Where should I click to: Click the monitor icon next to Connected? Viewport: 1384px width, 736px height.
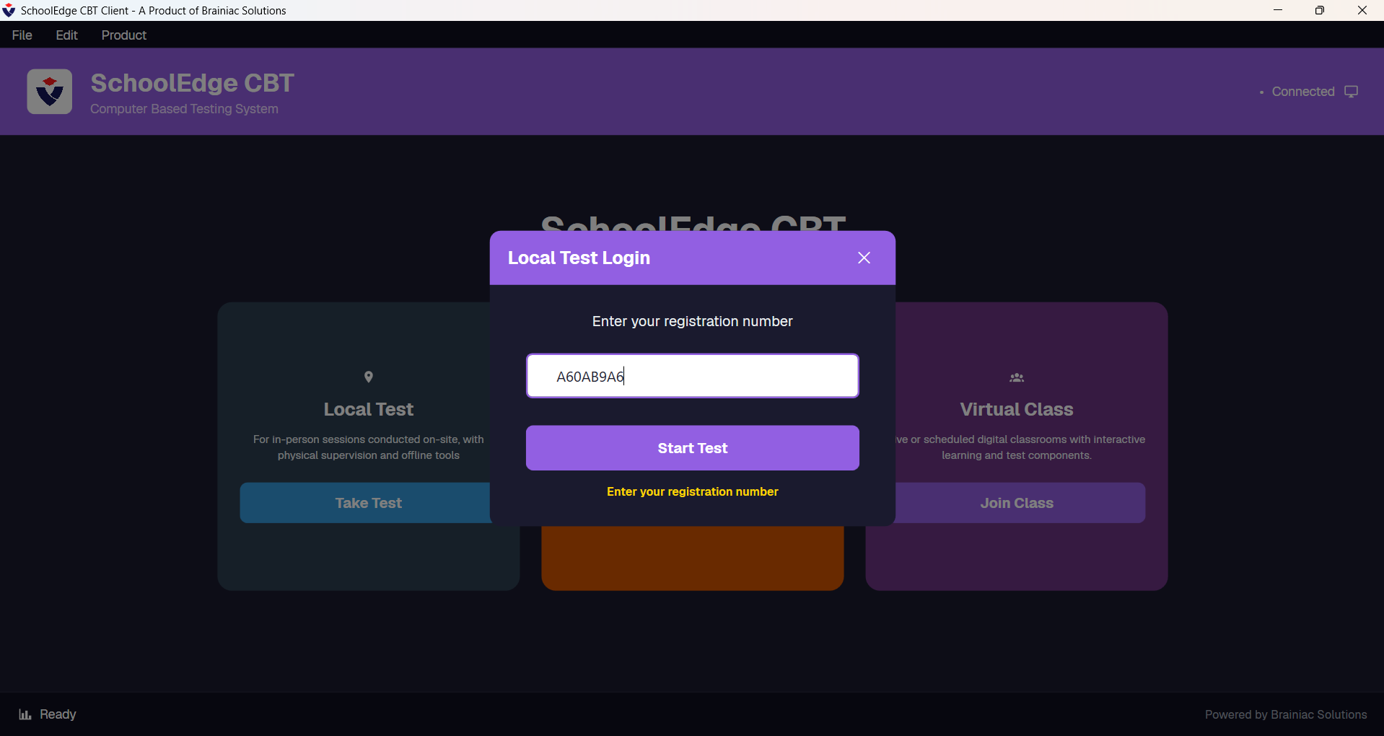pos(1352,92)
